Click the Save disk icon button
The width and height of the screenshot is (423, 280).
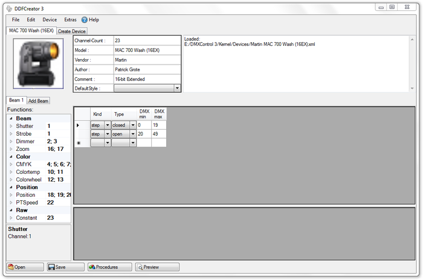coord(65,267)
